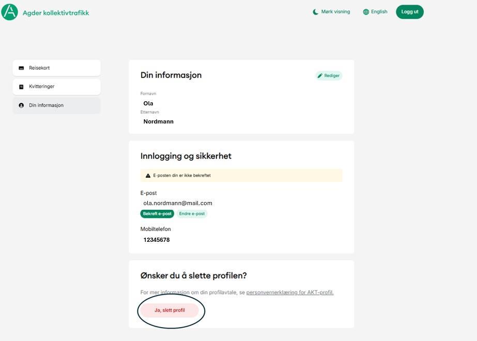Click the Agder kollektivtrafikk logo icon
Viewport: 477px width, 341px height.
pos(10,12)
